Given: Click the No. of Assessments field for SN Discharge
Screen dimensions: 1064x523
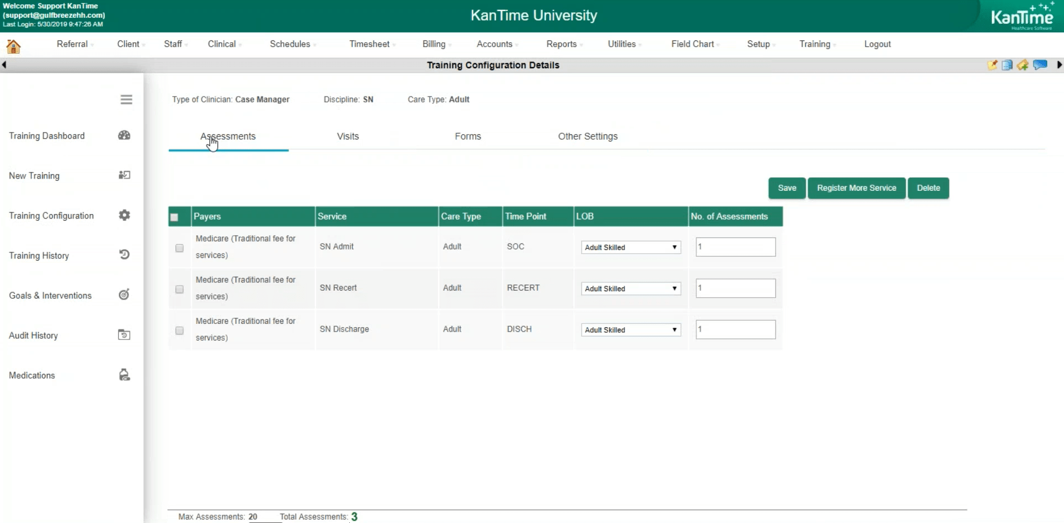Looking at the screenshot, I should coord(736,329).
